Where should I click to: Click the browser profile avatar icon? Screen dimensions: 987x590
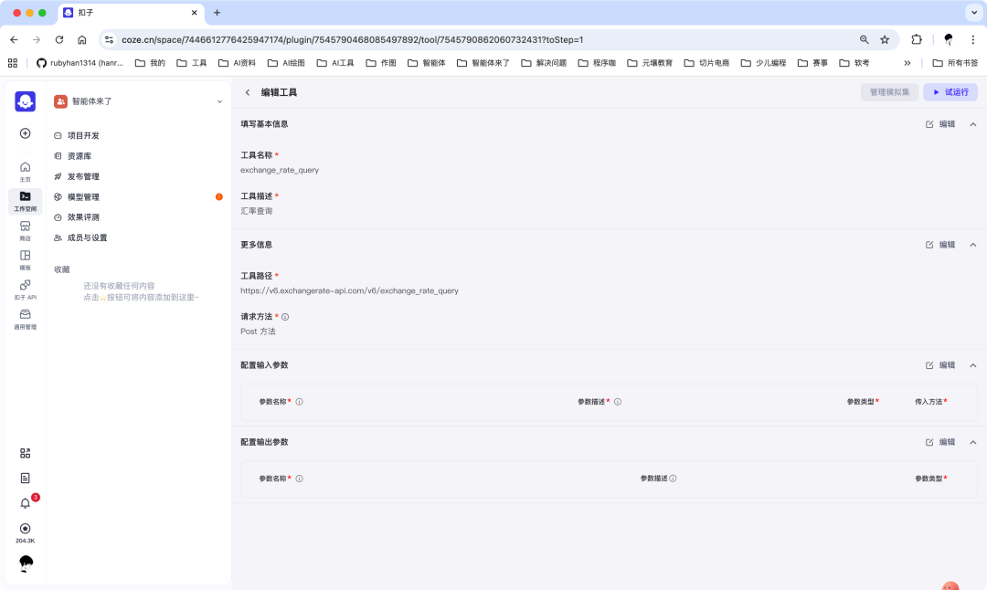[949, 39]
